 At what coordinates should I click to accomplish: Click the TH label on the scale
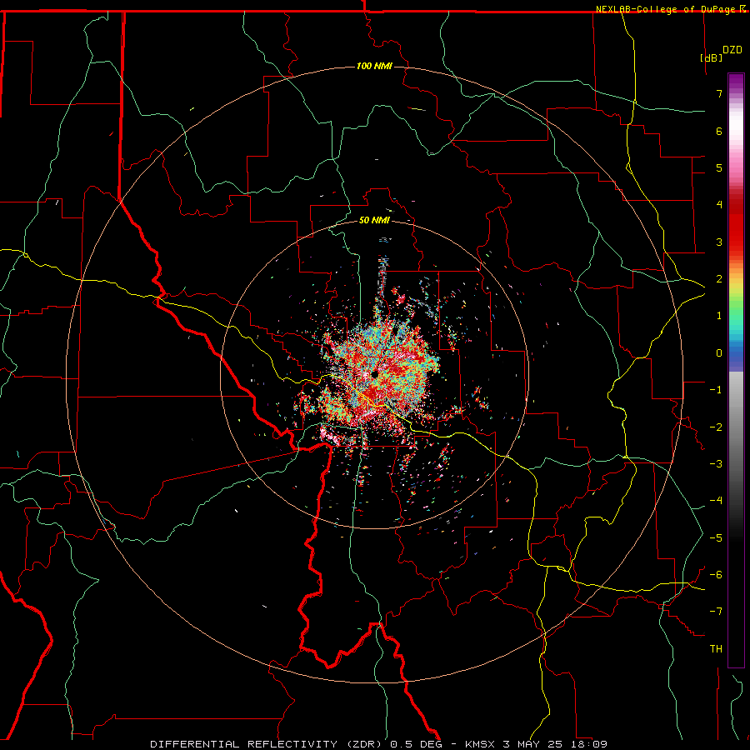716,649
